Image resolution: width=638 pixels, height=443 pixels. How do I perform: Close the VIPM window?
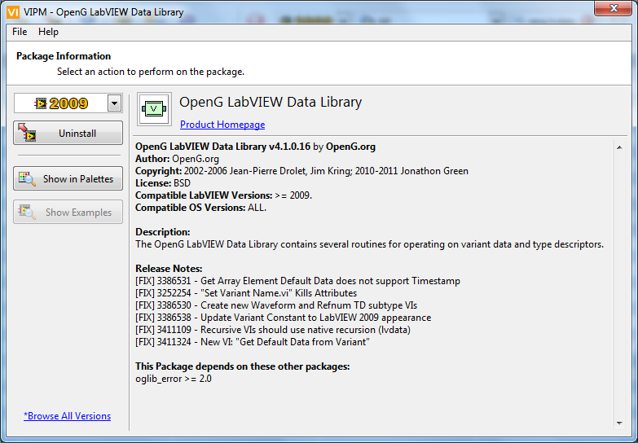tap(614, 8)
